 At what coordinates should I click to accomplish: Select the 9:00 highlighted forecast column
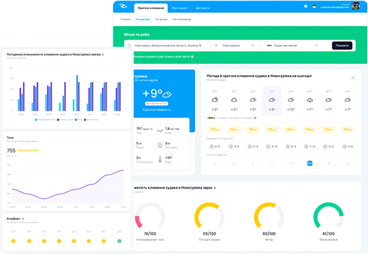272,100
